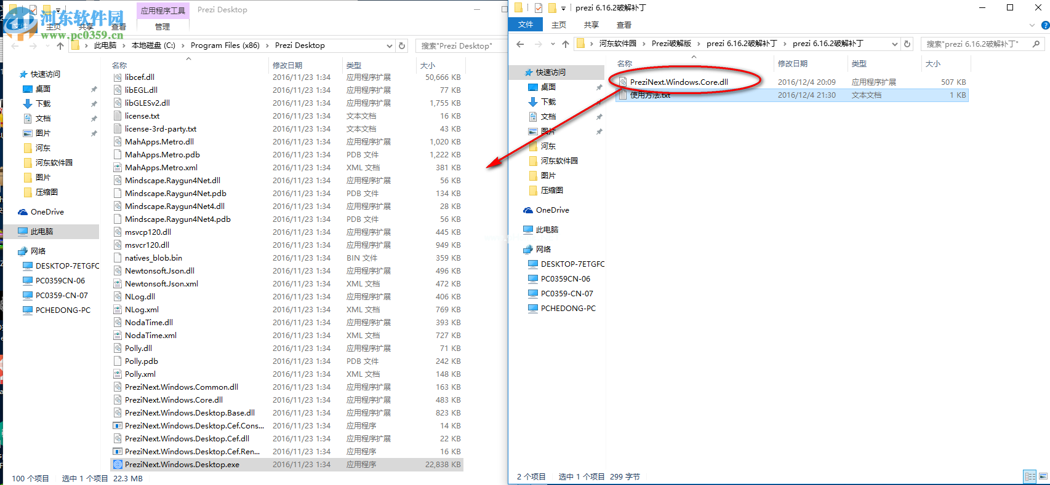Image resolution: width=1050 pixels, height=485 pixels.
Task: Open the 共享 tab in right window
Action: click(591, 25)
